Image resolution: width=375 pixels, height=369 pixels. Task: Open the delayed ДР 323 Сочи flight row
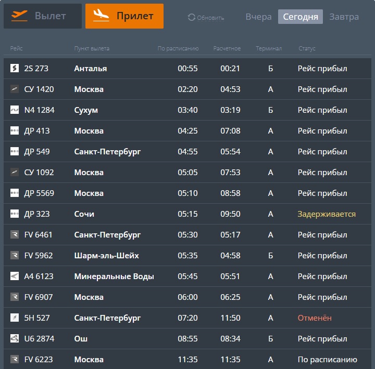click(187, 214)
